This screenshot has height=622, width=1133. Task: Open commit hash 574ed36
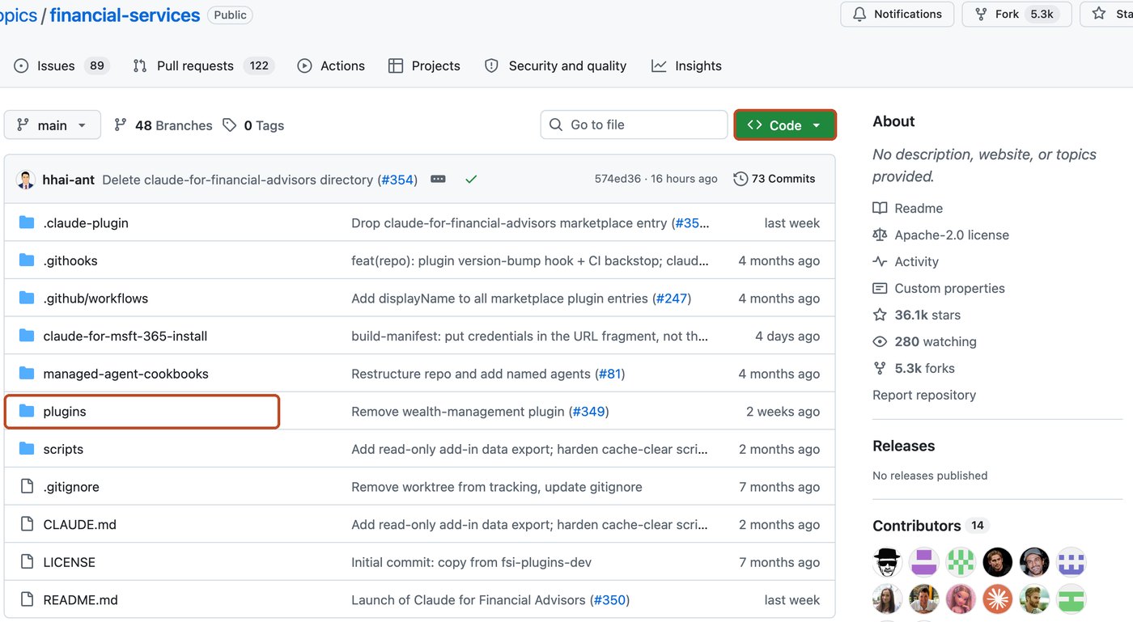(617, 179)
